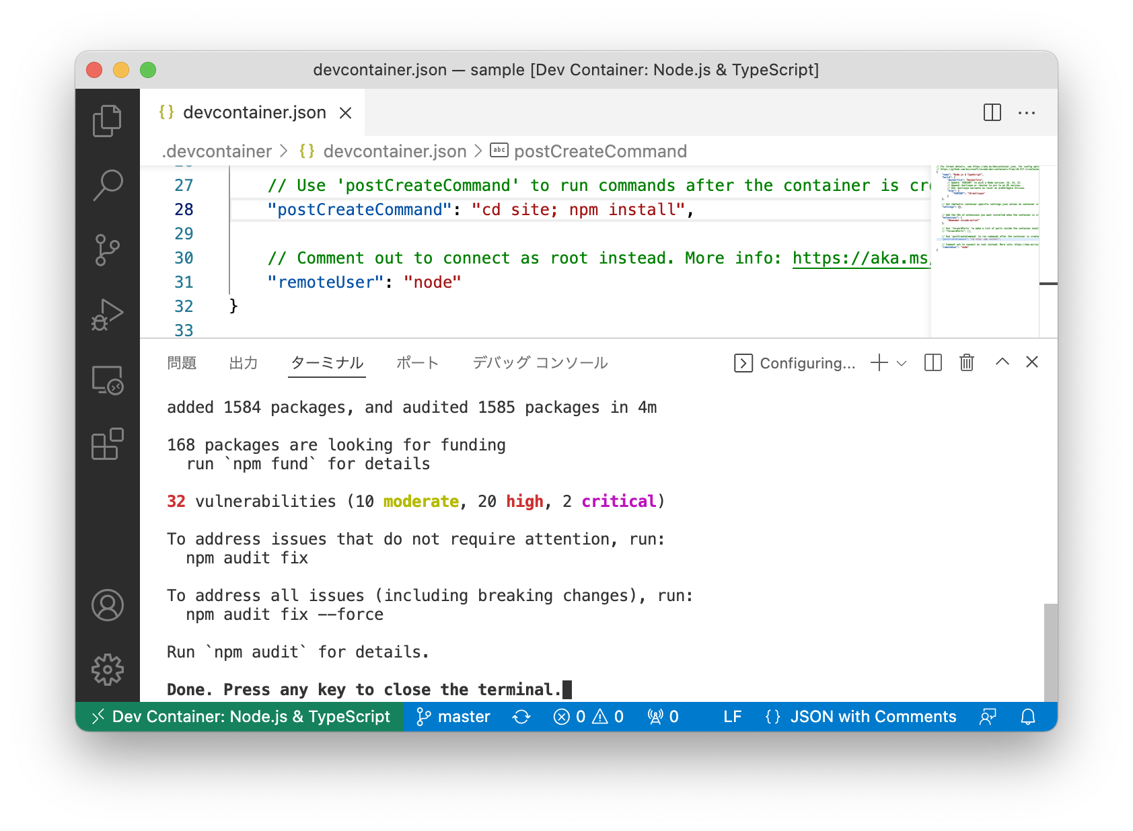Click .devcontainer breadcrumb folder
Screen dimensions: 1133x831
click(x=217, y=151)
